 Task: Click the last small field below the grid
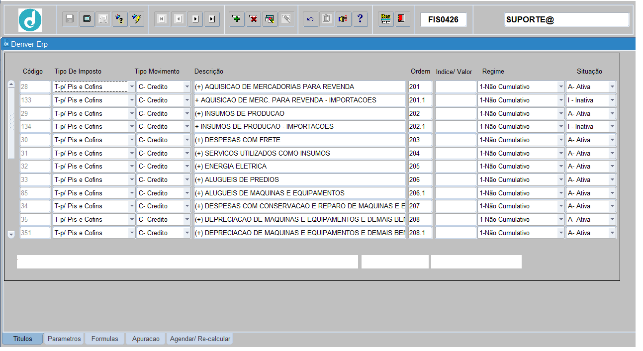click(476, 262)
